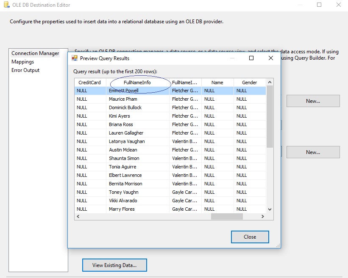Click 'Valentin B…' cell in Latonya Vaughan row

(185, 141)
